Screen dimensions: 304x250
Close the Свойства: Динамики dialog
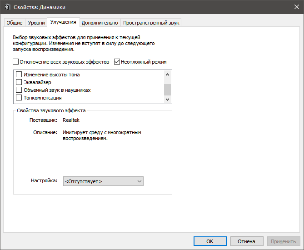[x=296, y=7]
